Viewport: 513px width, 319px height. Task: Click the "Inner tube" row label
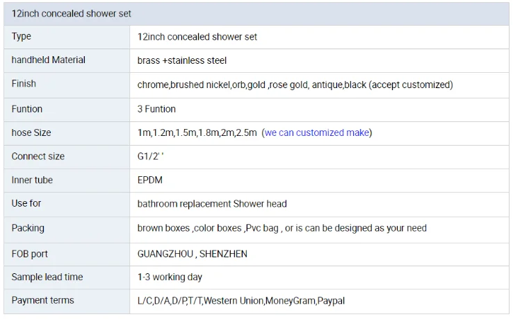point(32,180)
